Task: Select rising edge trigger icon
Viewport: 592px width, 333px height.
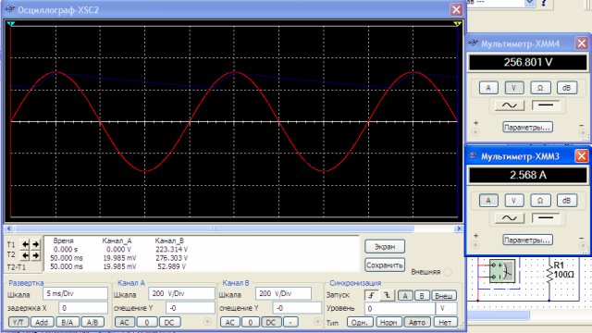Action: 371,296
